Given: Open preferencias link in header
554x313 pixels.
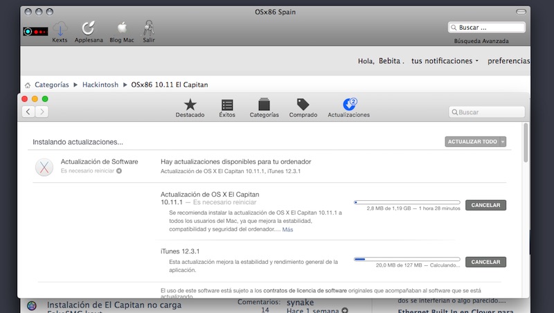Looking at the screenshot, I should pyautogui.click(x=508, y=61).
